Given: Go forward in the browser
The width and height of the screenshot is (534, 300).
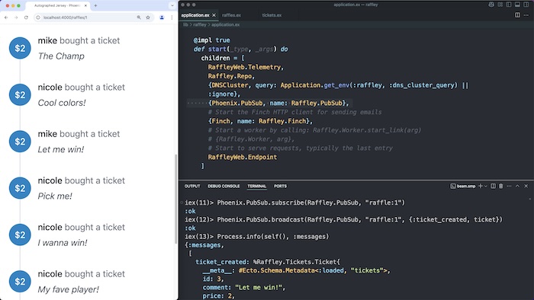Looking at the screenshot, I should pyautogui.click(x=16, y=18).
